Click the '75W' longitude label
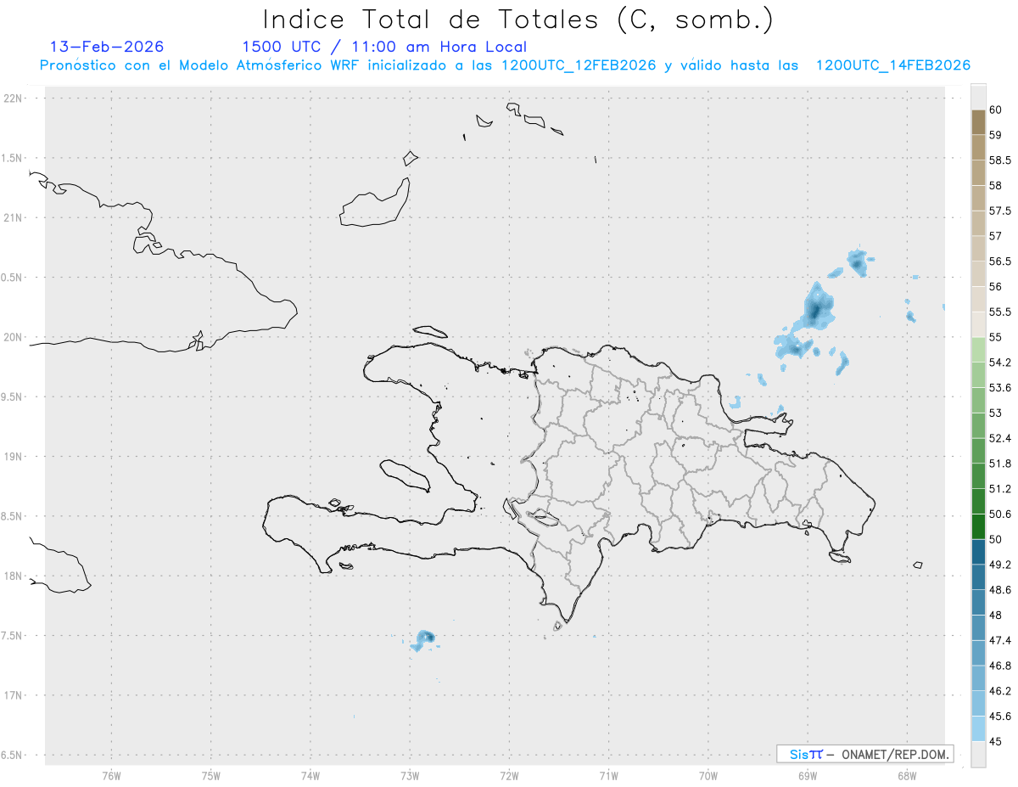 click(x=211, y=775)
